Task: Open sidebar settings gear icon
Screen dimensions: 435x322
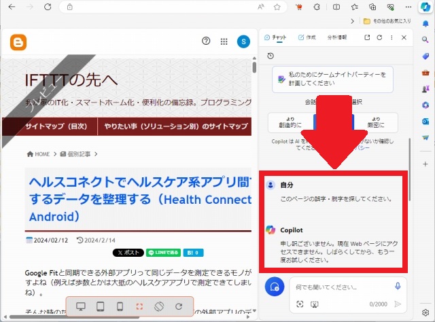Action: [425, 312]
